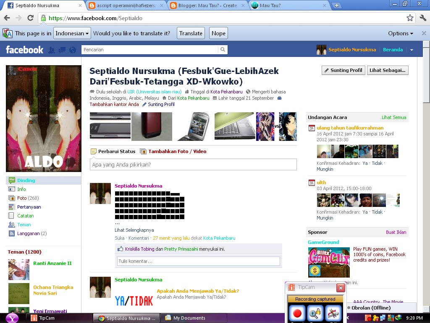Click the Perbarui Status note icon

(94, 151)
